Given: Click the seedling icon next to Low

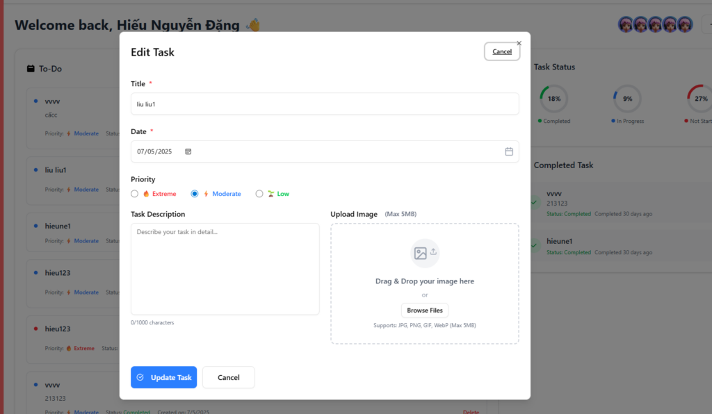Looking at the screenshot, I should pos(270,194).
